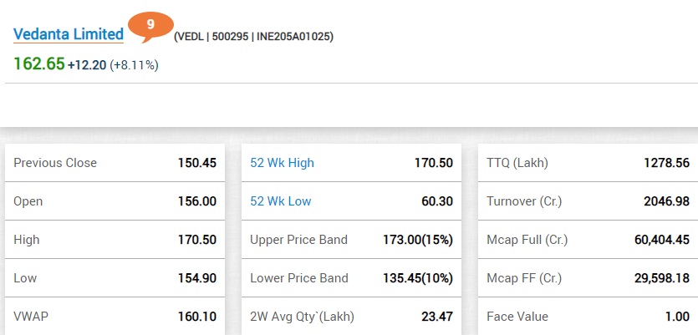The width and height of the screenshot is (698, 335).
Task: Select the Turnover (Cr.) label
Action: [524, 201]
